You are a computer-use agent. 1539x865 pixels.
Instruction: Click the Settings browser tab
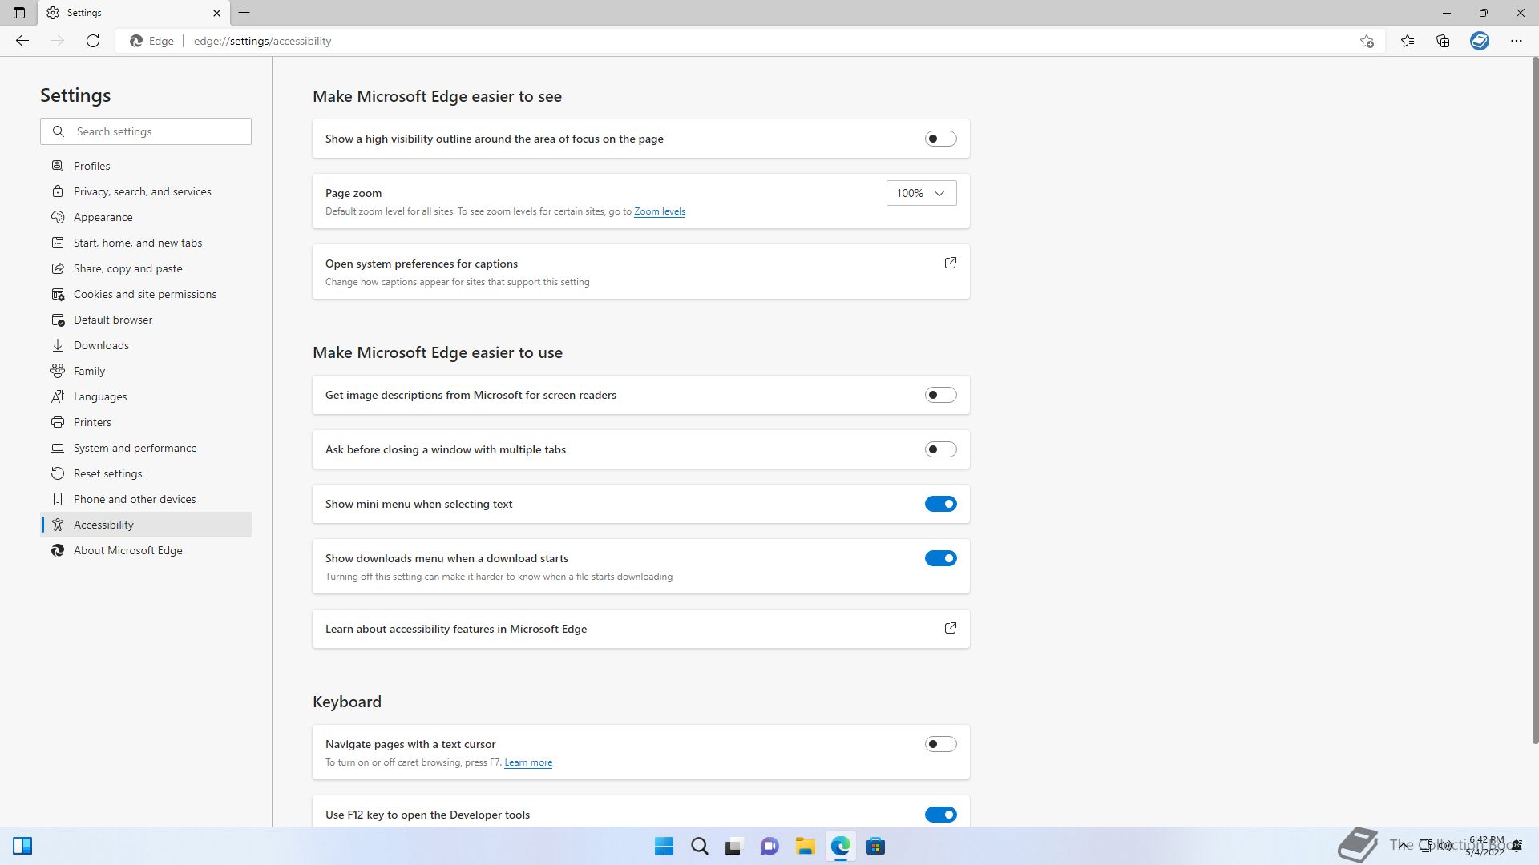133,13
